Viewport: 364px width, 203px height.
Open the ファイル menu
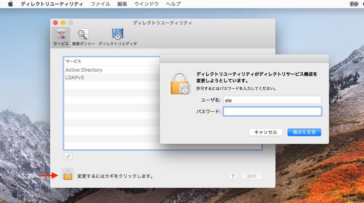(x=101, y=4)
